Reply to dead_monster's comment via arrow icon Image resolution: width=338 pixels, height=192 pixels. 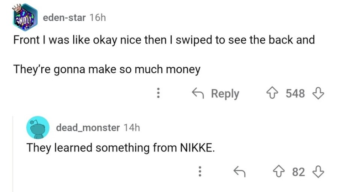click(x=240, y=171)
